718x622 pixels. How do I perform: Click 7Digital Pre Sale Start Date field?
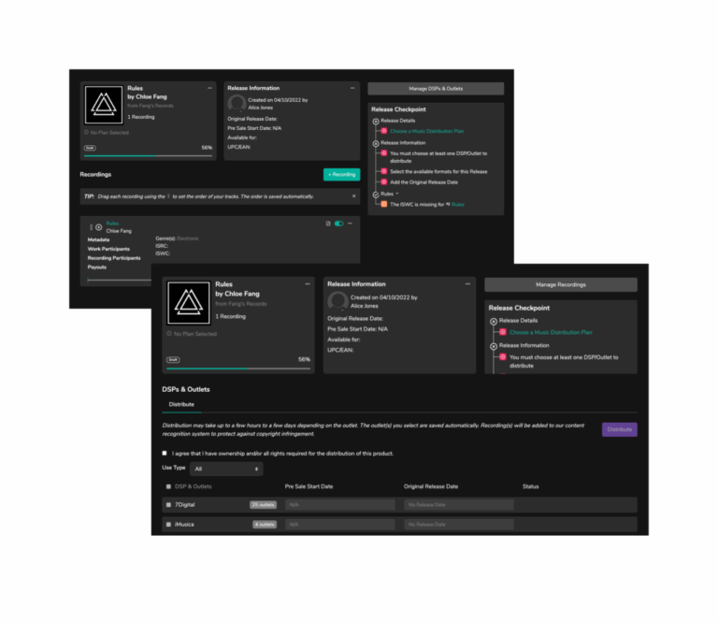(339, 505)
